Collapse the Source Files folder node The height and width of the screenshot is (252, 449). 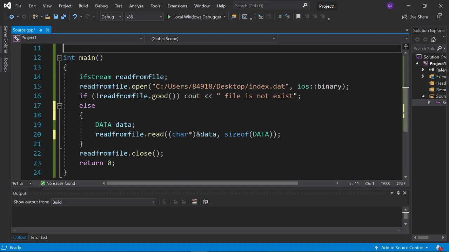[423, 96]
